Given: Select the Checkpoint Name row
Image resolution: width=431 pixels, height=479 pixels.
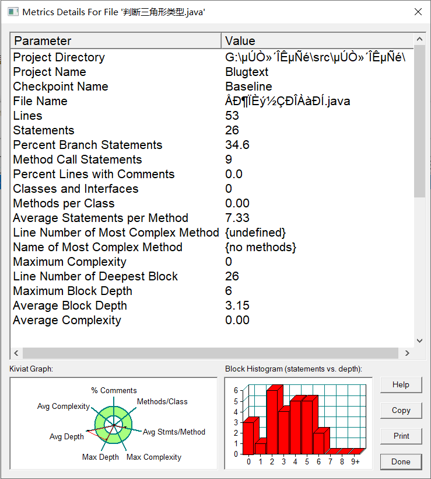Looking at the screenshot, I should (x=212, y=86).
